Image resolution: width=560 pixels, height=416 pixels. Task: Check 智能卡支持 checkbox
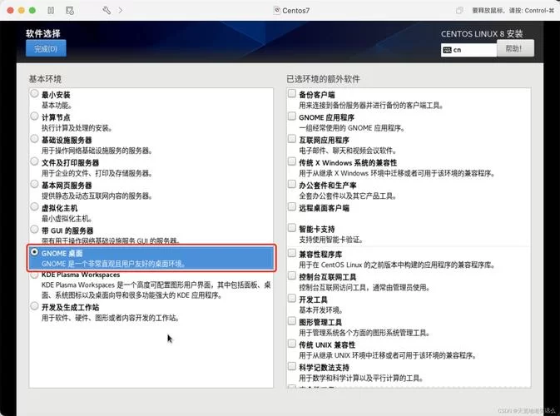click(292, 228)
